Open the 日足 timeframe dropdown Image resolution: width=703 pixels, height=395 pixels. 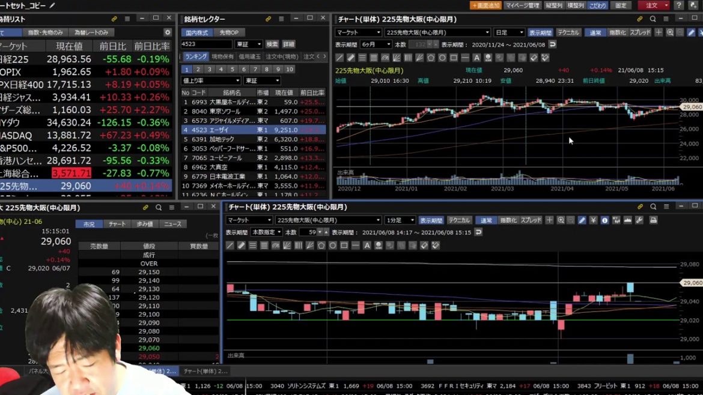[x=510, y=32]
